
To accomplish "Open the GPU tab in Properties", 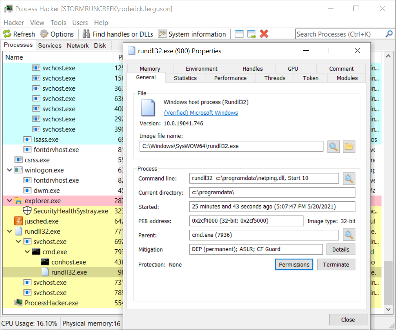I will (293, 69).
